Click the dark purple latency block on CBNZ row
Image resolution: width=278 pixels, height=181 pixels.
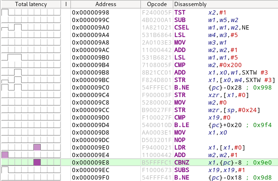37,162
